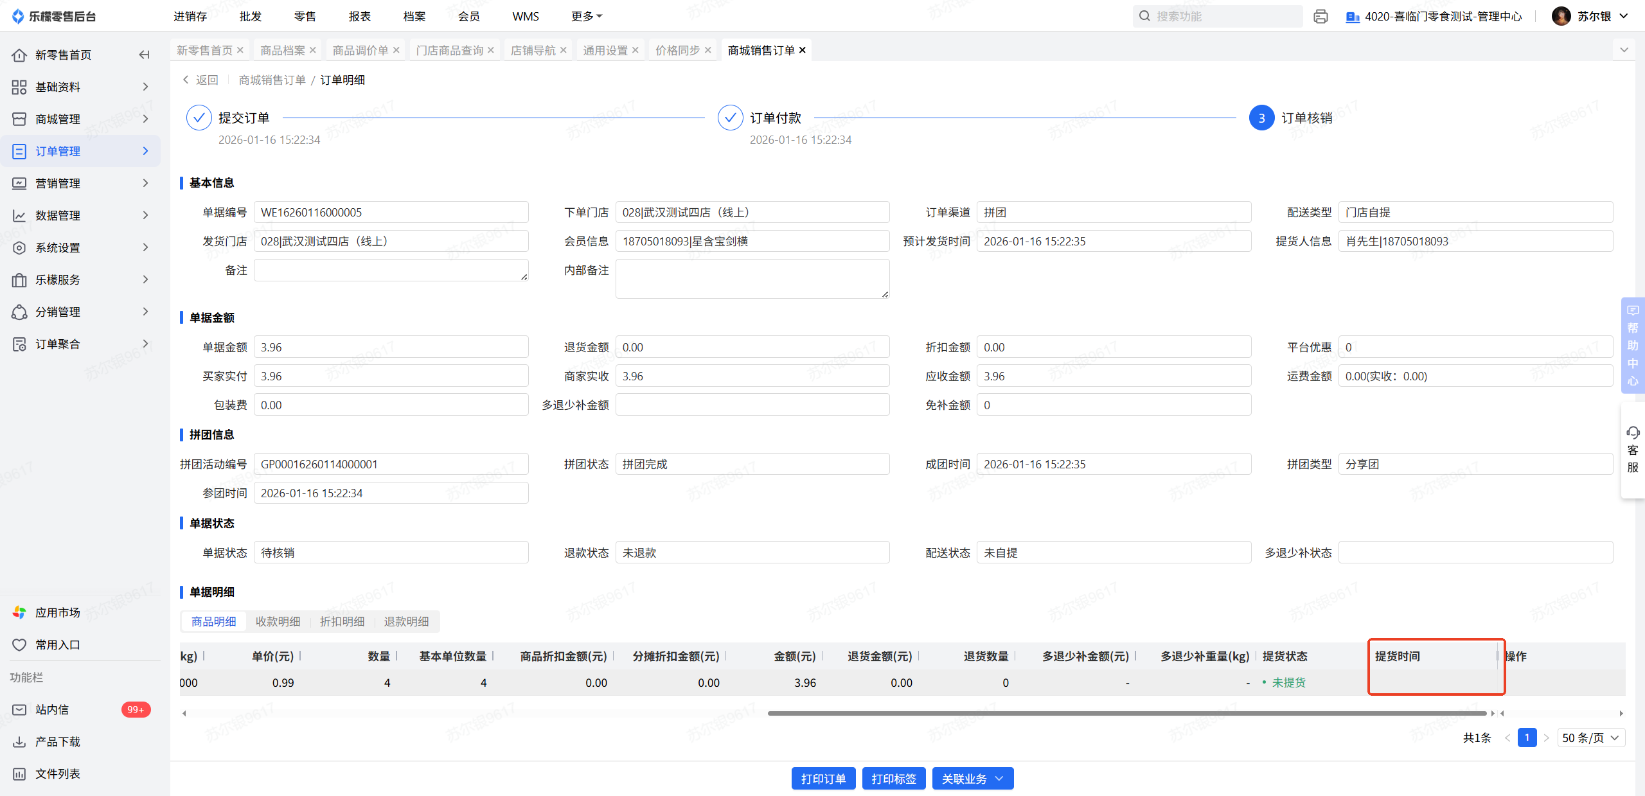Close the 商品档案 tab
The width and height of the screenshot is (1645, 796).
[x=313, y=50]
